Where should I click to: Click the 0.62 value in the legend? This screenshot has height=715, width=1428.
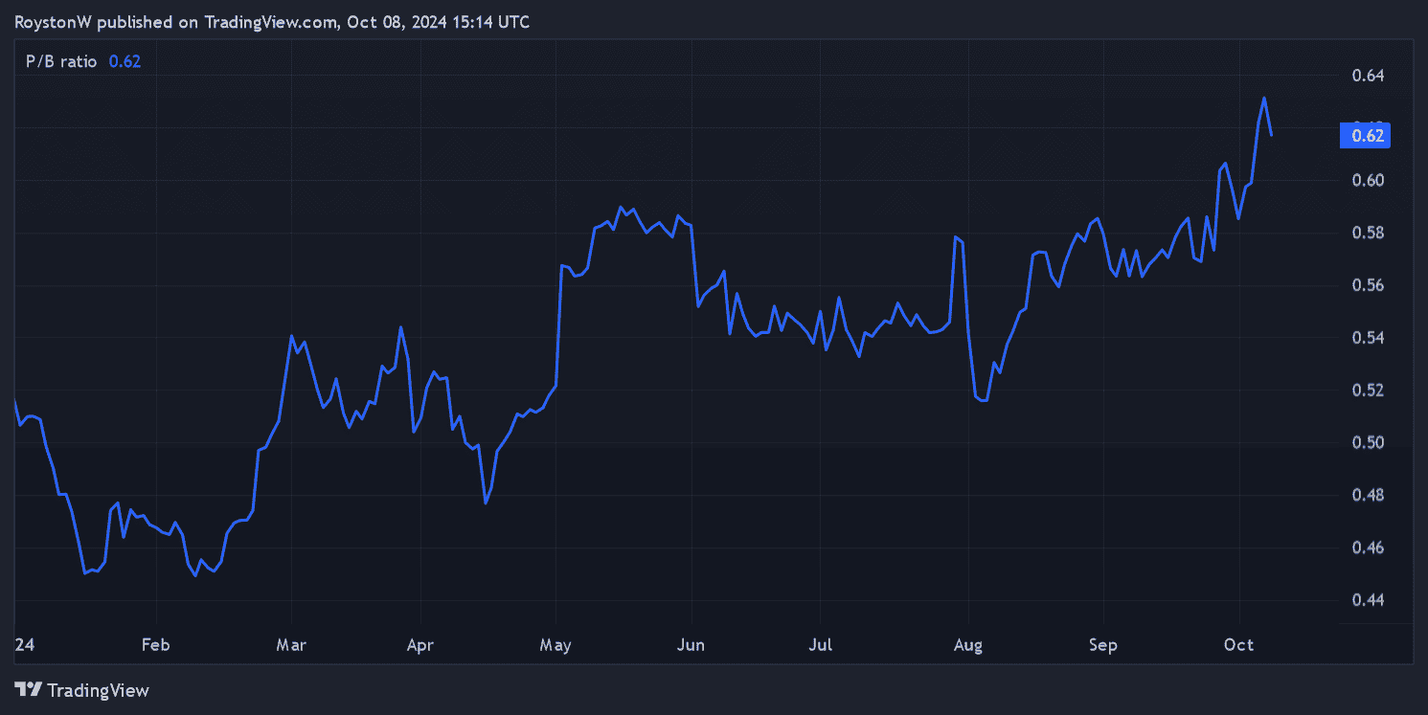click(x=125, y=61)
